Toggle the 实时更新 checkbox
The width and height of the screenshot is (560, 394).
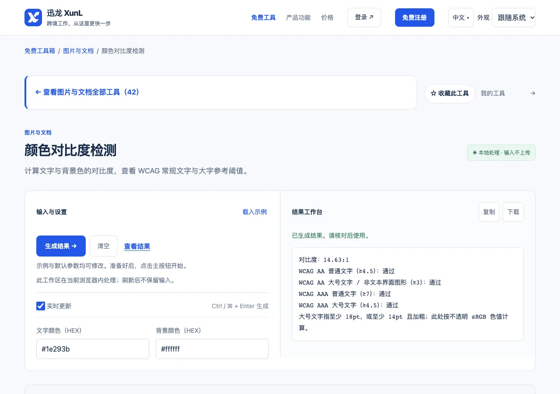[x=41, y=306]
